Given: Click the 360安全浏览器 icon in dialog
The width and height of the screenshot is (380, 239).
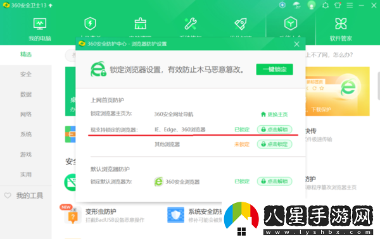Looking at the screenshot, I should click(158, 181).
